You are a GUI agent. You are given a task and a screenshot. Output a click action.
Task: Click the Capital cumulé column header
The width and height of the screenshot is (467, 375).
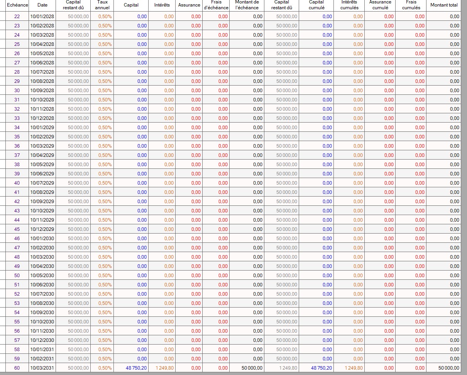[316, 5]
